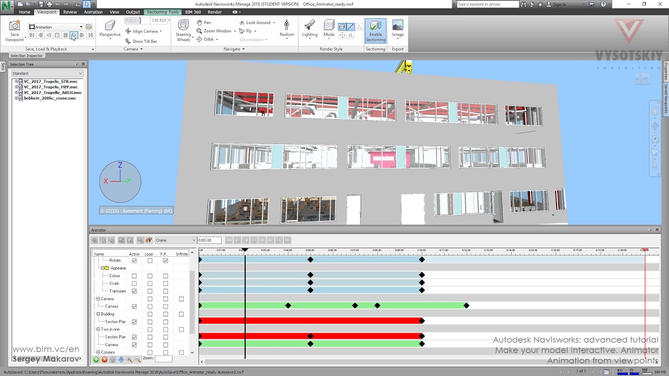
Task: Expand VC_2017_Trapelo_STR.nwc tree node
Action: (x=17, y=81)
